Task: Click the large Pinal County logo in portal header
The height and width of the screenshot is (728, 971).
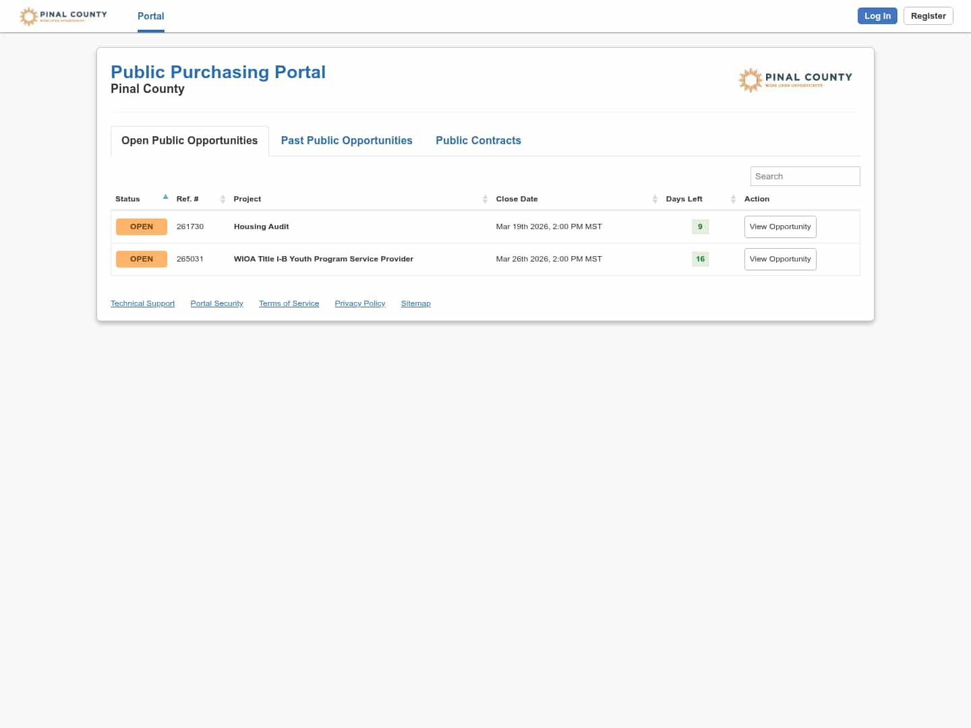Action: [795, 80]
